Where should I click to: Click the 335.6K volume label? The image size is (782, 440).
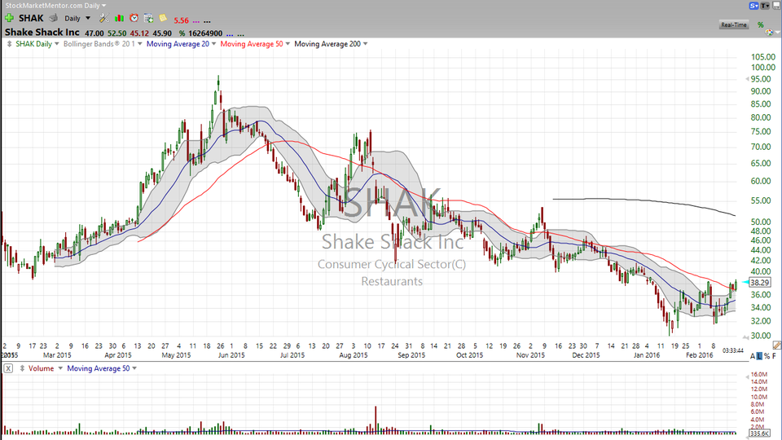pos(759,433)
